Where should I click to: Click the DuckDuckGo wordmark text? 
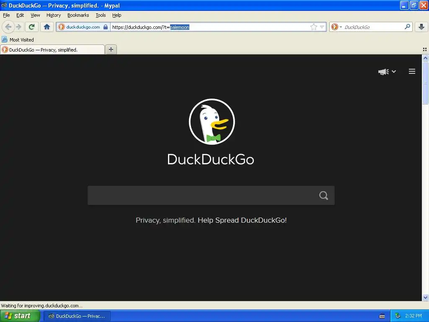211,159
